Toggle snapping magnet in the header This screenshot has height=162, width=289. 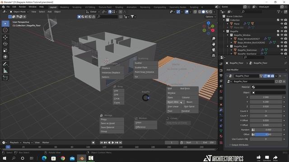click(x=110, y=12)
